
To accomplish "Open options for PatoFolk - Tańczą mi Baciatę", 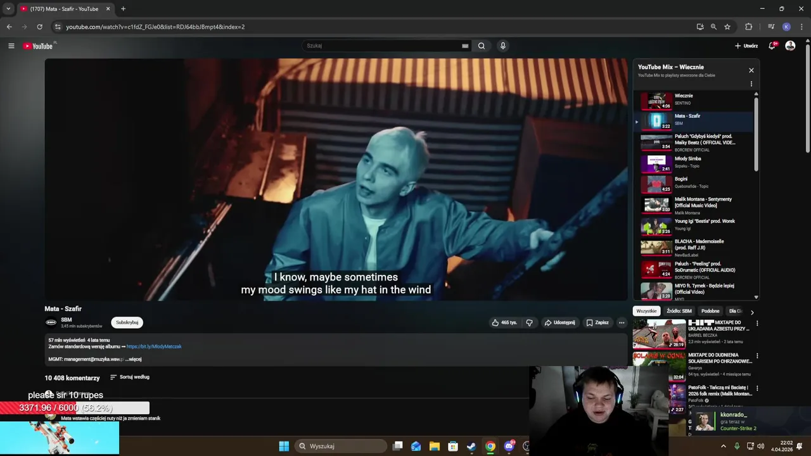I will pos(757,388).
